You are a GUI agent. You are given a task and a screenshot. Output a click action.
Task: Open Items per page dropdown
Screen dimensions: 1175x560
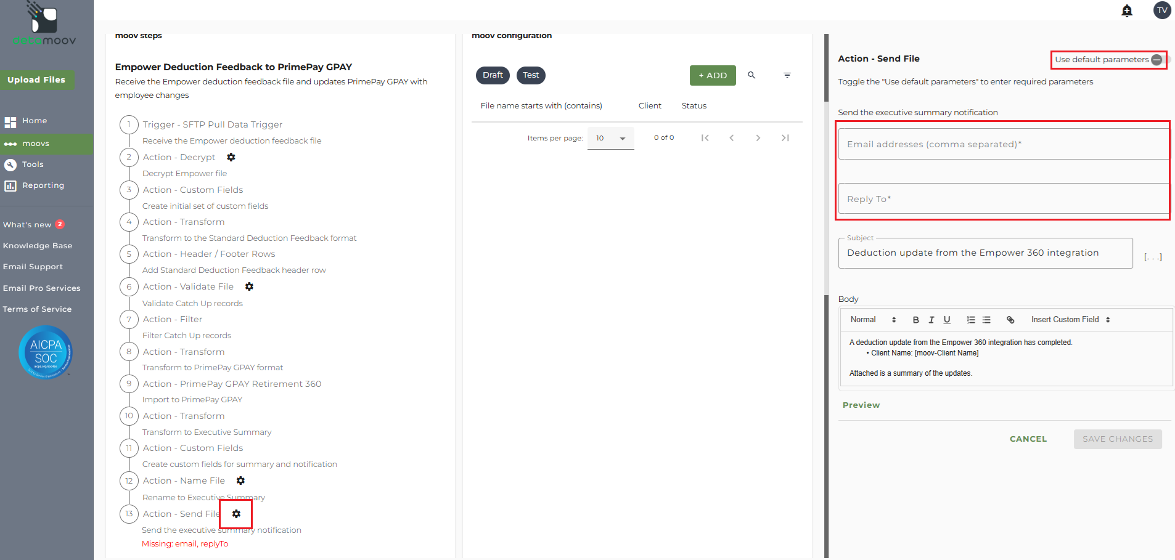coord(610,138)
